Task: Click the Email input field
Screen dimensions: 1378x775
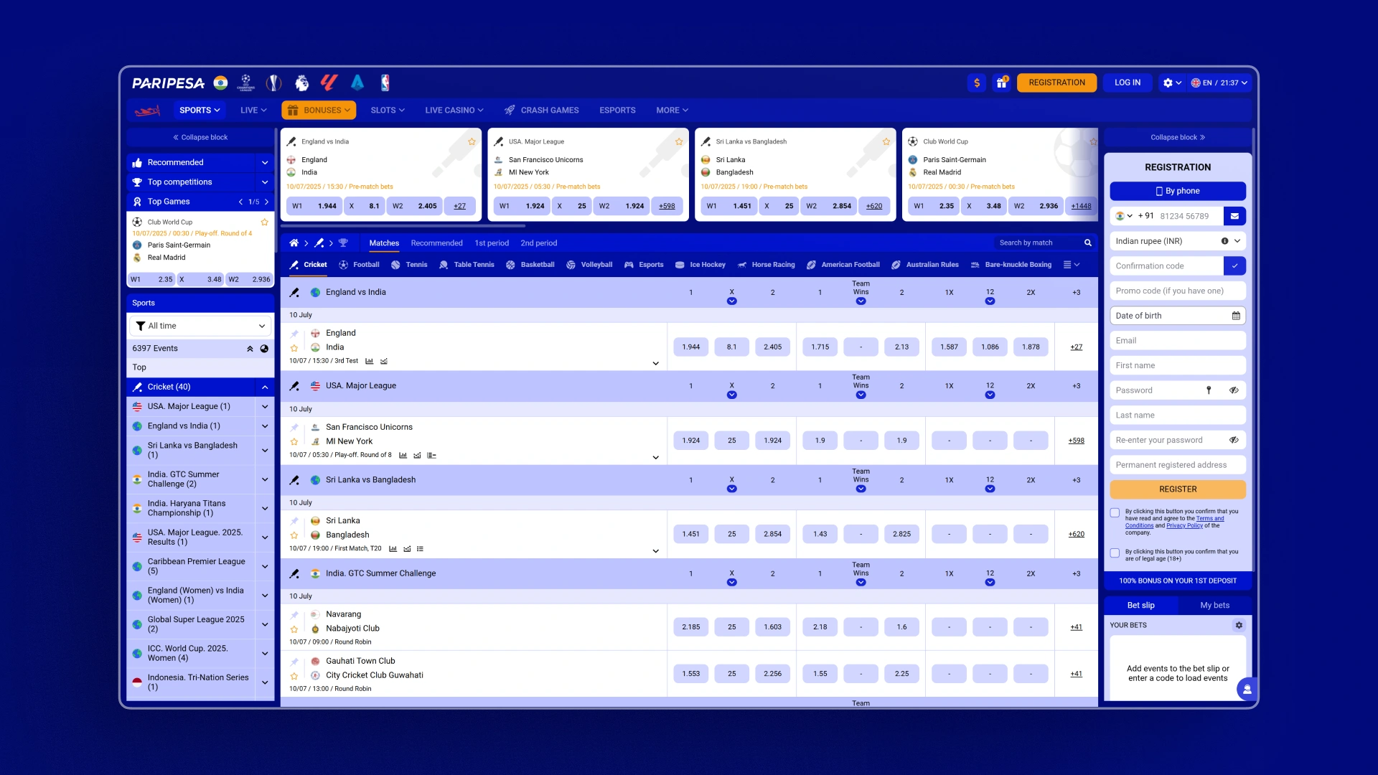Action: (1178, 341)
